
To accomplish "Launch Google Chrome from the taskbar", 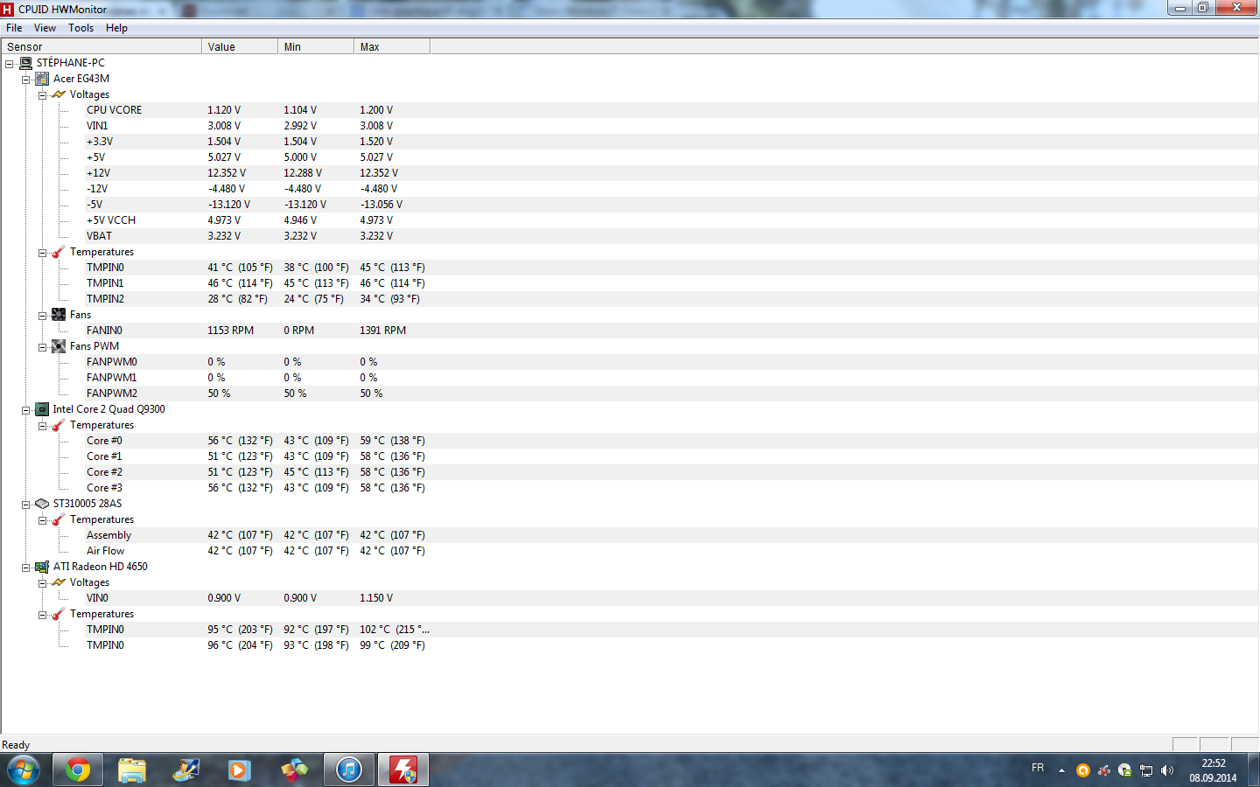I will pos(78,770).
